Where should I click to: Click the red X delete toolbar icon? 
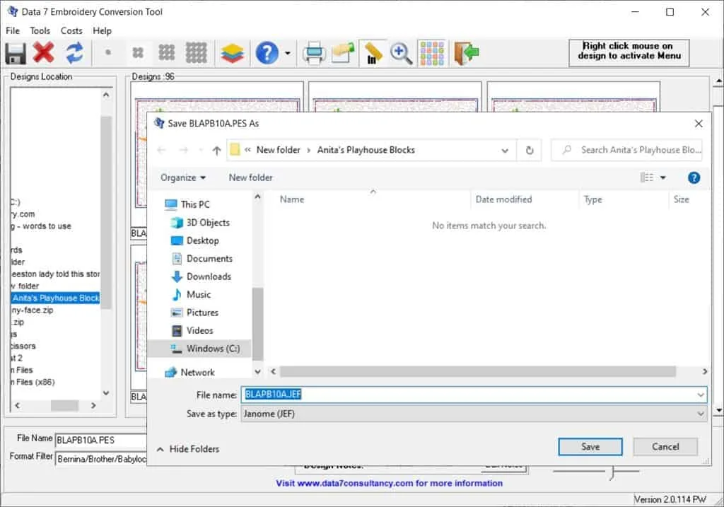tap(43, 52)
